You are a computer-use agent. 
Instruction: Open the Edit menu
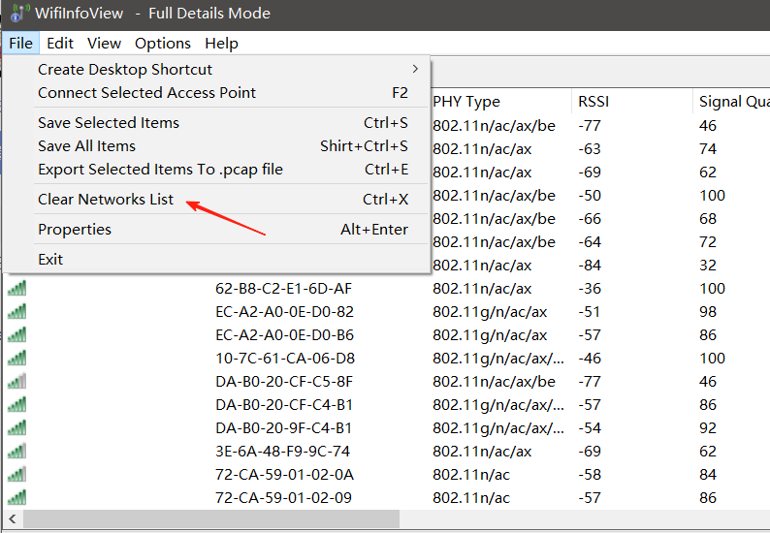[60, 44]
